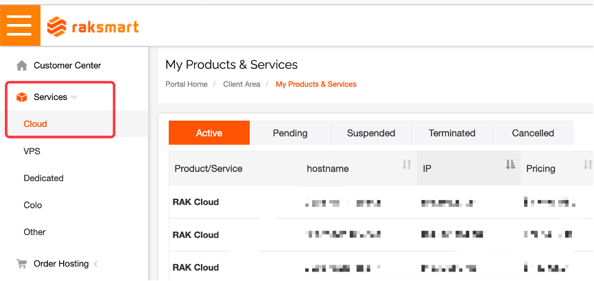The width and height of the screenshot is (594, 281).
Task: Click the Services sidebar label
Action: point(50,97)
